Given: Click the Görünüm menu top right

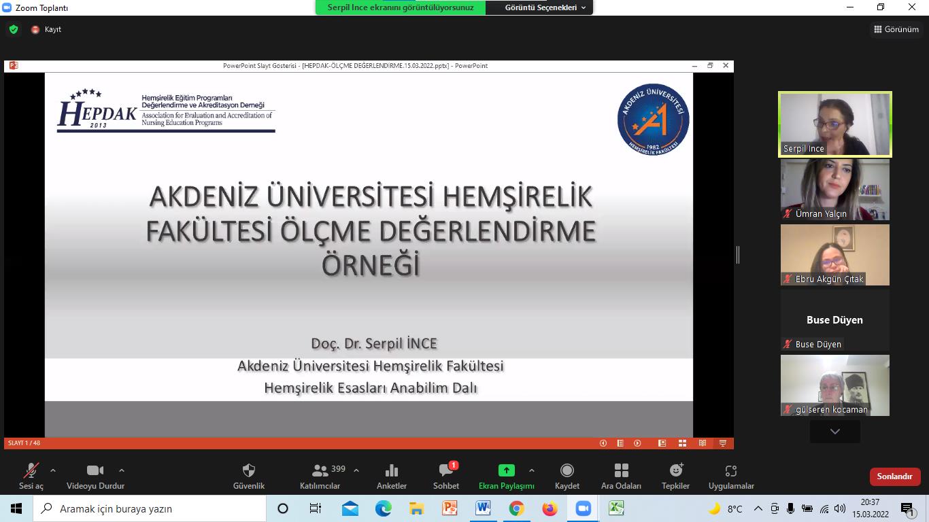Looking at the screenshot, I should [x=896, y=29].
